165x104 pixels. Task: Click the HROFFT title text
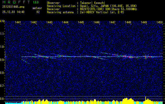point(13,2)
